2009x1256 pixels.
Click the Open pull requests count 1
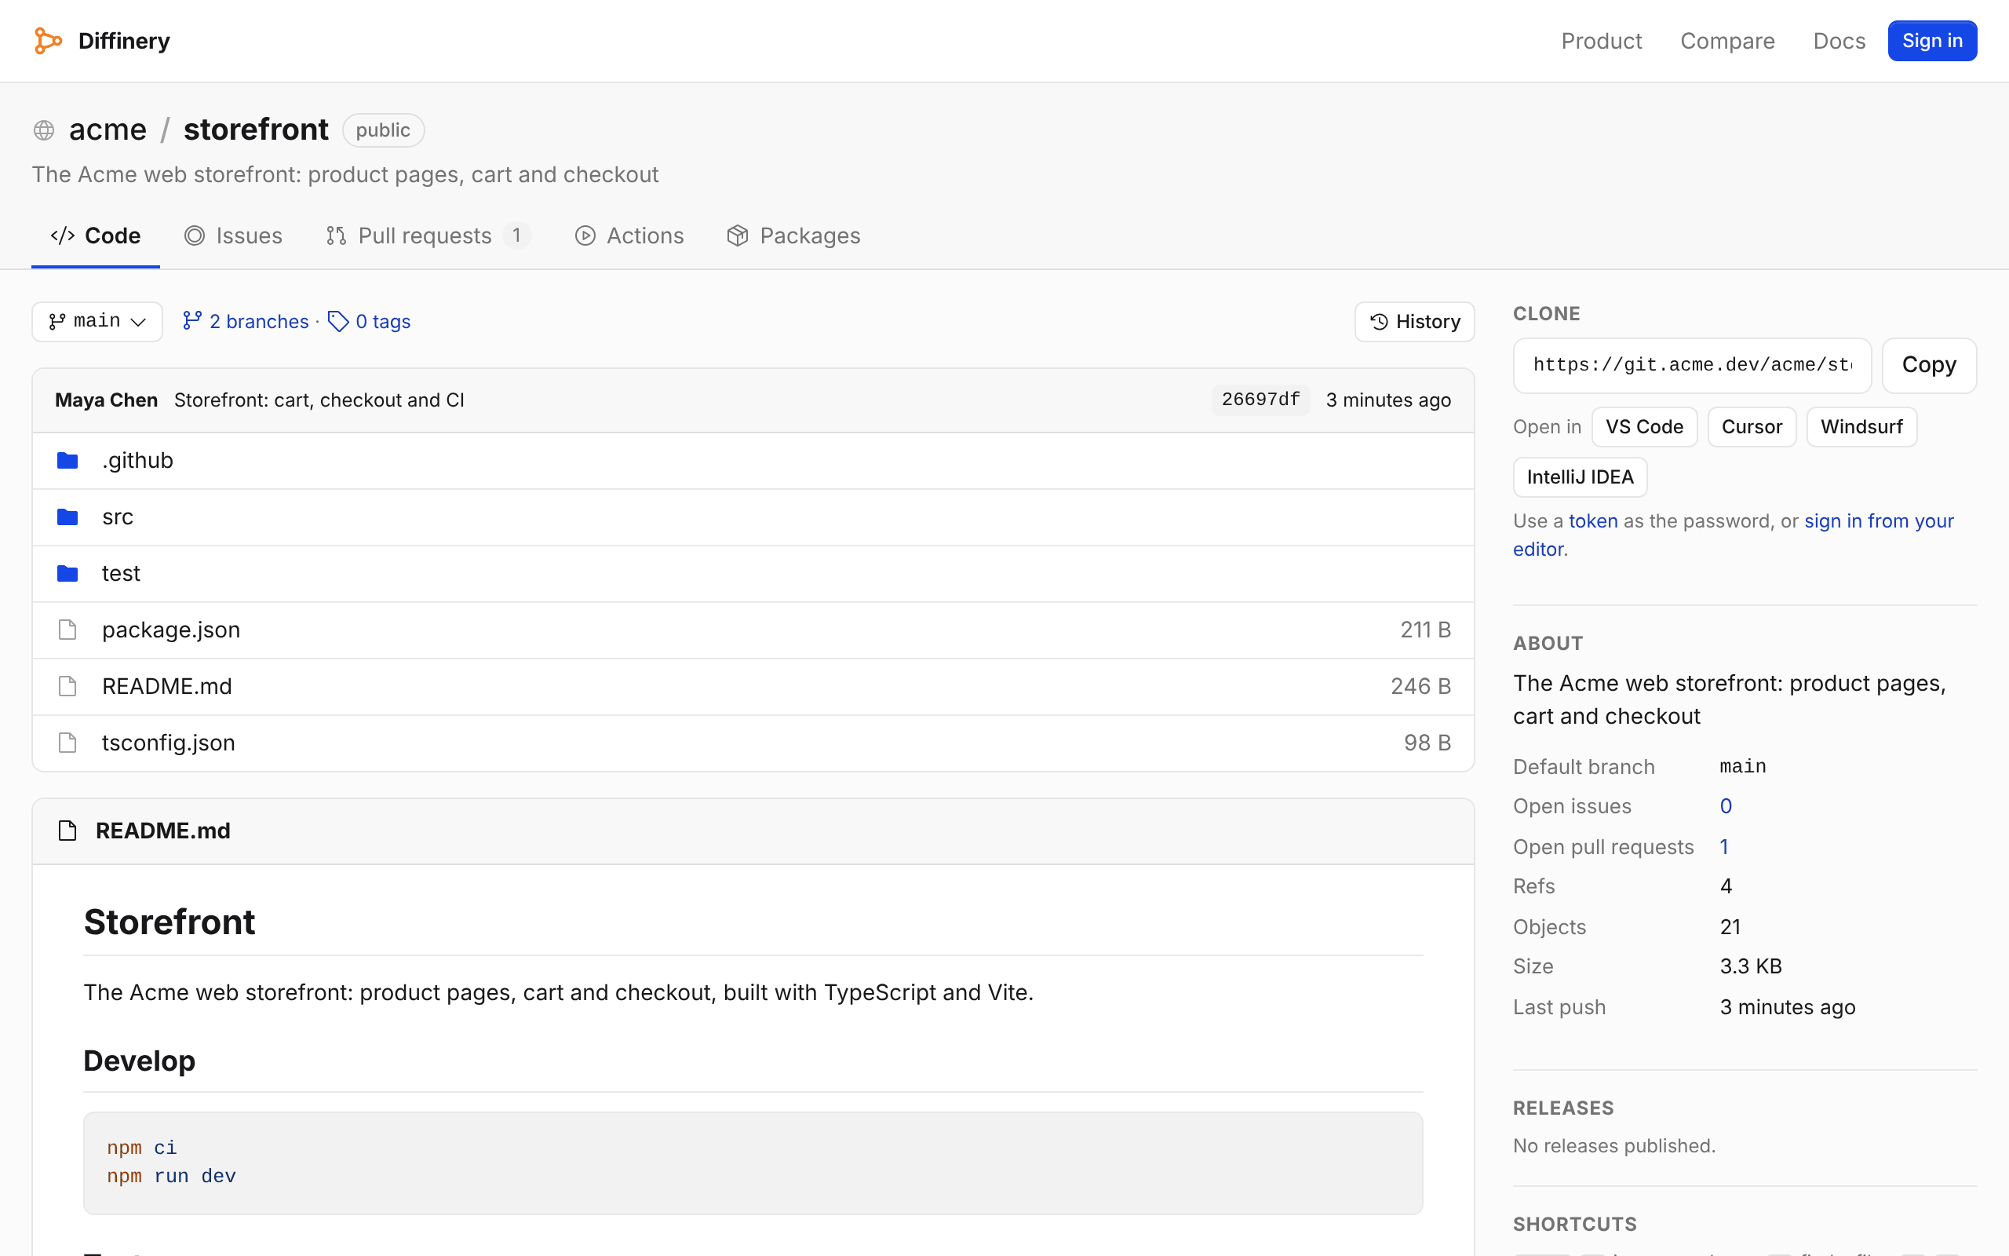[1724, 847]
